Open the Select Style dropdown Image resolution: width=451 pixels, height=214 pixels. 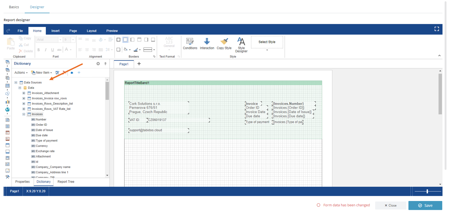(267, 50)
